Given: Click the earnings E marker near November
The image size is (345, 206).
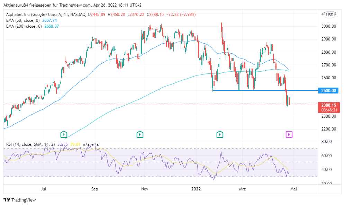Looking at the screenshot, I should [140, 134].
